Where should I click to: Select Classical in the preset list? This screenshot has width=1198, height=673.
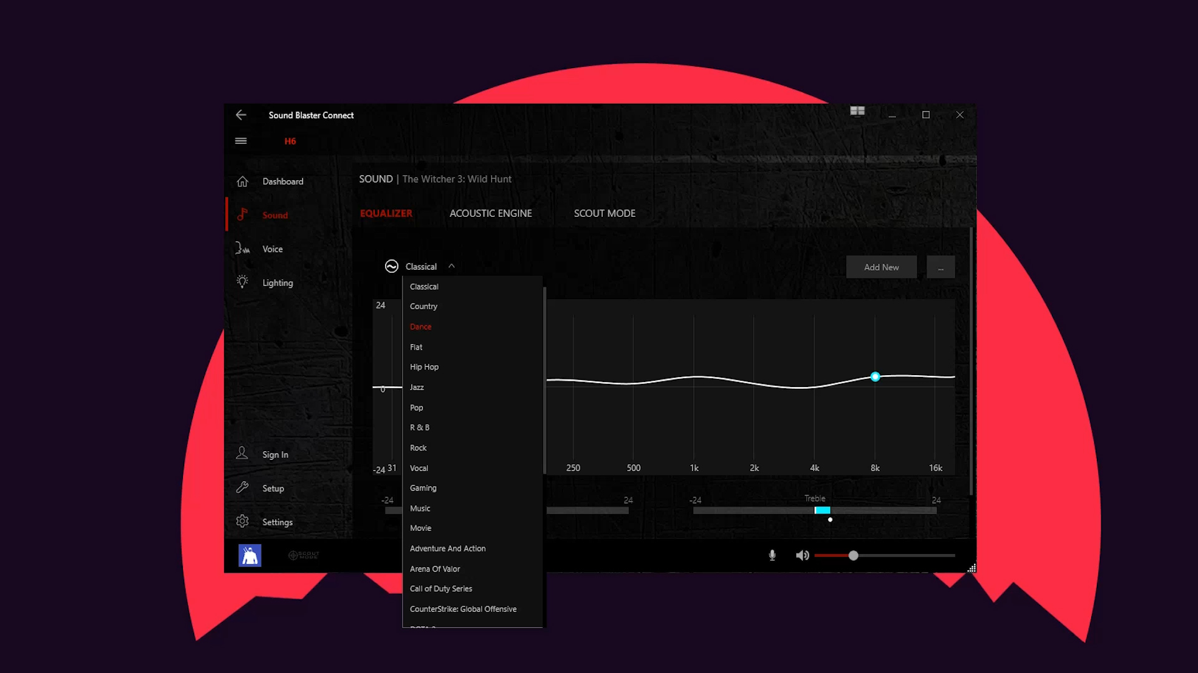pos(472,287)
